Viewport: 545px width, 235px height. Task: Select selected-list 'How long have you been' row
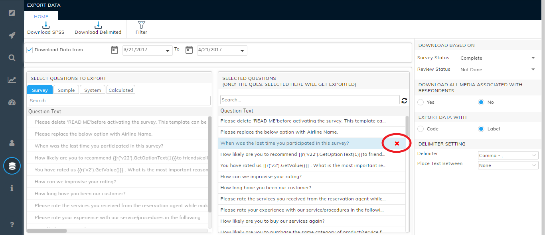312,188
